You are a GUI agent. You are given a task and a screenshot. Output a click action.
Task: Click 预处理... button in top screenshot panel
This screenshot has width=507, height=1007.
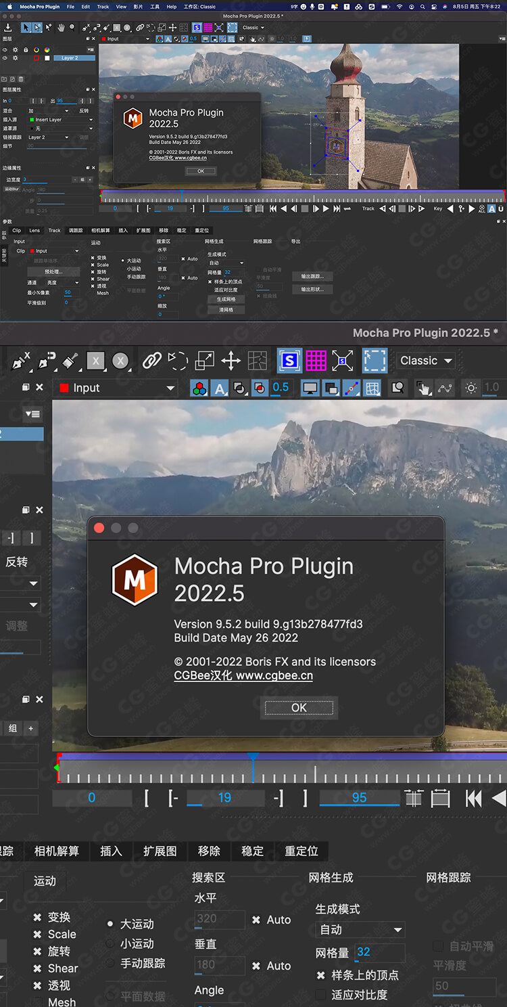click(53, 271)
